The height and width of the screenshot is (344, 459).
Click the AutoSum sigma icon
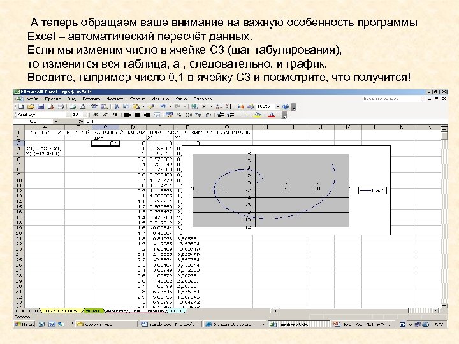[204, 106]
